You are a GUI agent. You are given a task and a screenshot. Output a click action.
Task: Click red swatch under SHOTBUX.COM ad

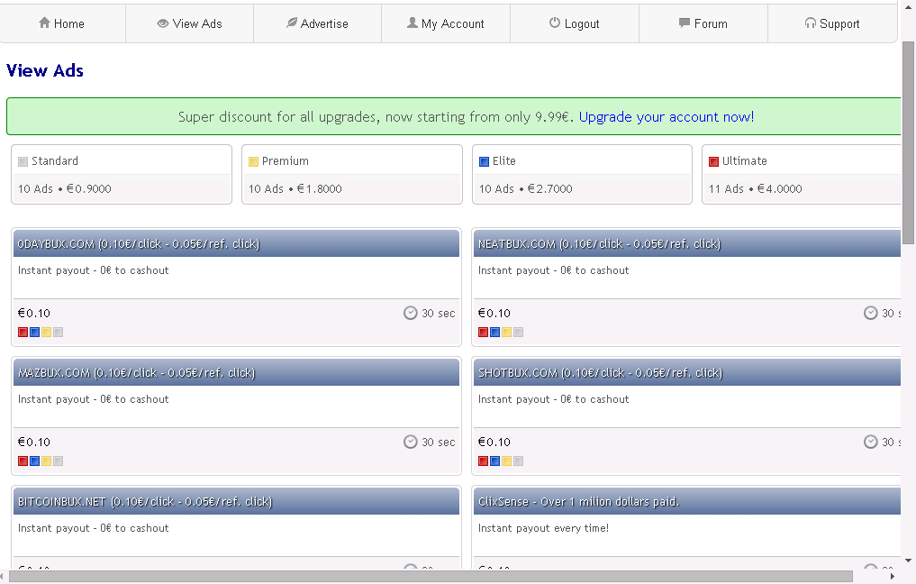click(x=483, y=461)
